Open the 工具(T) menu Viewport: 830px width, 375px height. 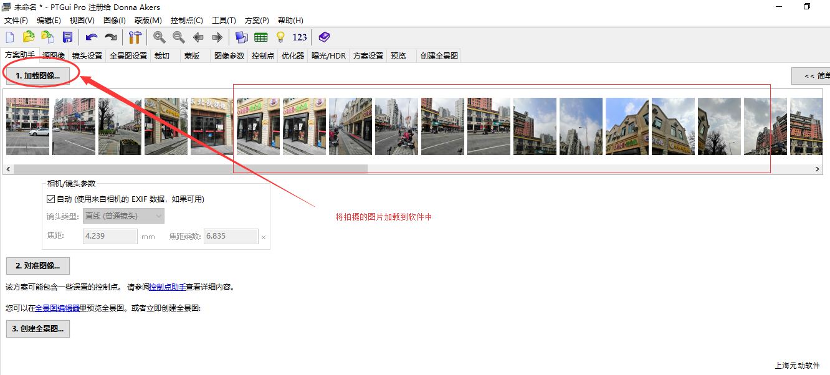click(224, 21)
